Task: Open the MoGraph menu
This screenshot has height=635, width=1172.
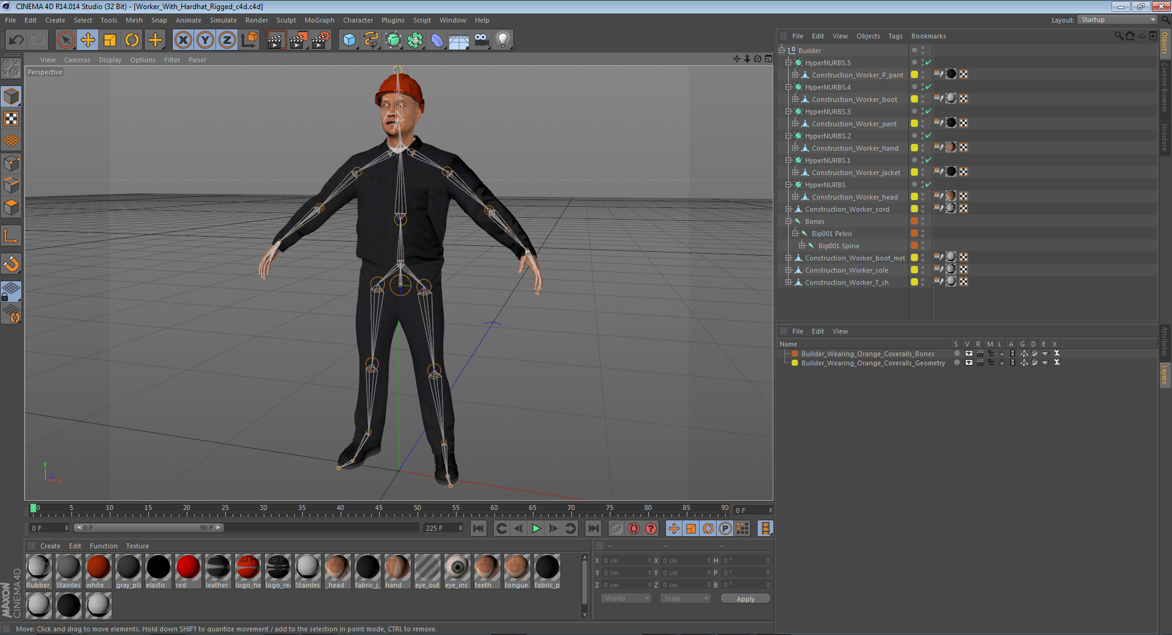Action: click(x=319, y=20)
